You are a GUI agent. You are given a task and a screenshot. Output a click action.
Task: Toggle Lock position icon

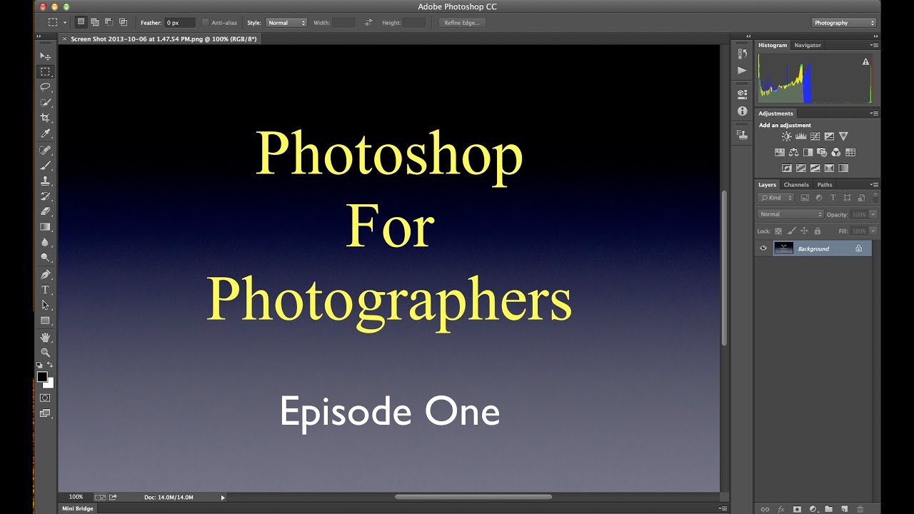pos(804,231)
